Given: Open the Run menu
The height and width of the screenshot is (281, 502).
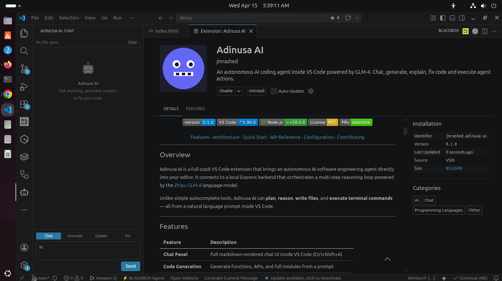Looking at the screenshot, I should point(117,18).
